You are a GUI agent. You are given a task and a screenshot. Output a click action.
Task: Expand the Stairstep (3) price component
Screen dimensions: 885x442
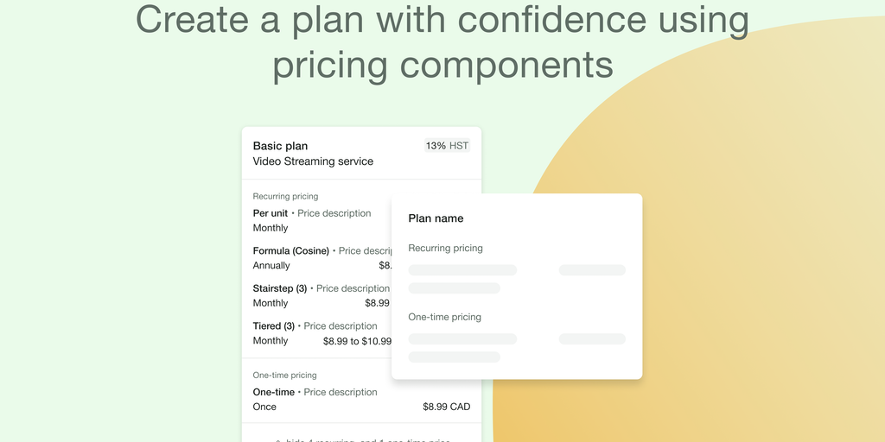pyautogui.click(x=280, y=288)
